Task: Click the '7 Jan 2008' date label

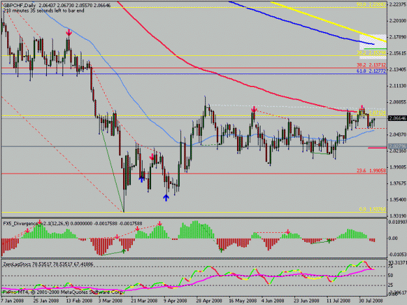Action: click(x=12, y=301)
